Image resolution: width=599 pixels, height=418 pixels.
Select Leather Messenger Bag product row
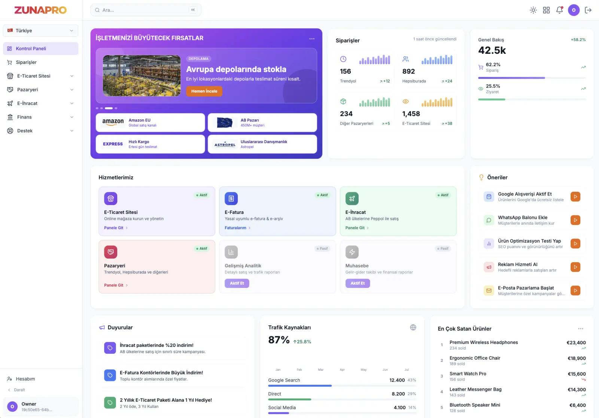[x=512, y=392]
